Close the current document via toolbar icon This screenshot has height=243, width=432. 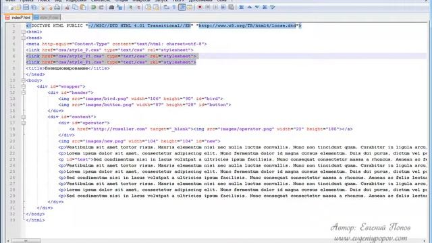[x=43, y=7]
